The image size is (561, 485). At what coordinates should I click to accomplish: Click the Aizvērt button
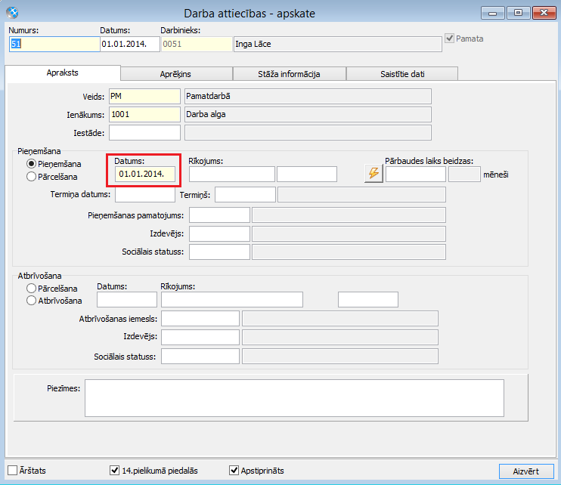point(526,471)
